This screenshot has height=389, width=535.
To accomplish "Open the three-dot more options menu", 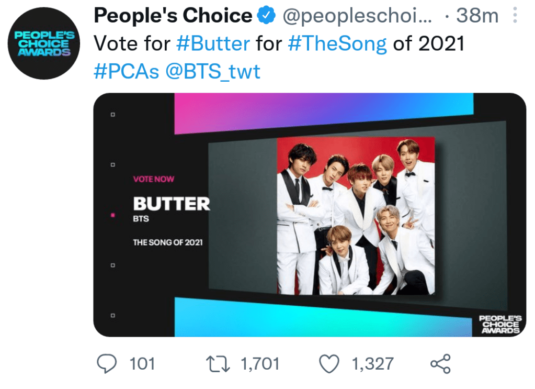I will (515, 17).
